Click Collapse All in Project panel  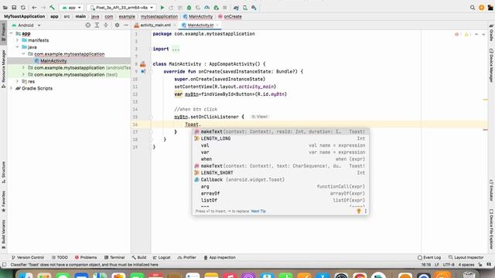[106, 25]
